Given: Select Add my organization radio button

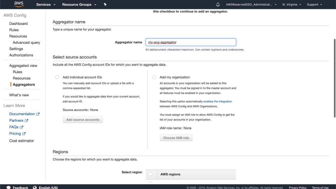Looking at the screenshot, I should [154, 77].
